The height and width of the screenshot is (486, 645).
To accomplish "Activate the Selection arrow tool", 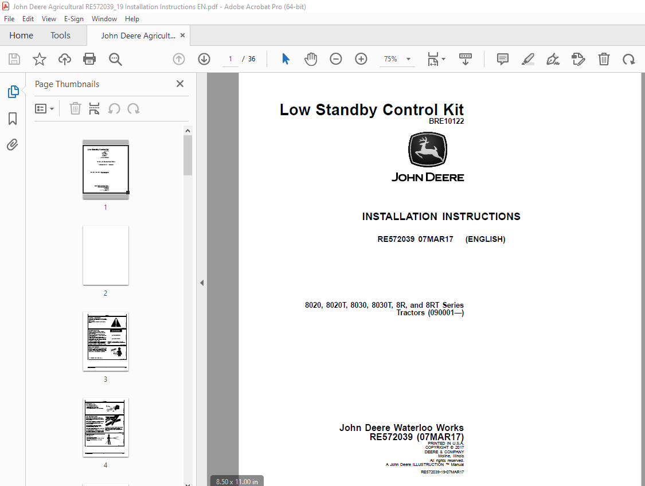I will coord(286,59).
